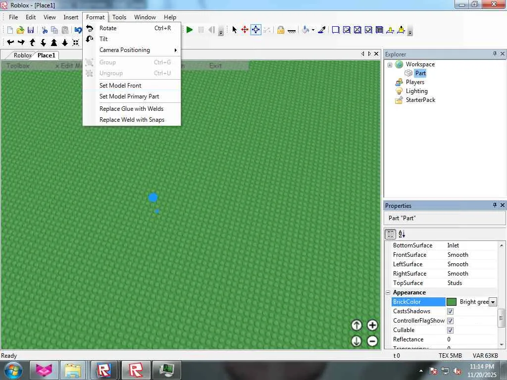Pan camera left with left arrow

click(x=10, y=43)
